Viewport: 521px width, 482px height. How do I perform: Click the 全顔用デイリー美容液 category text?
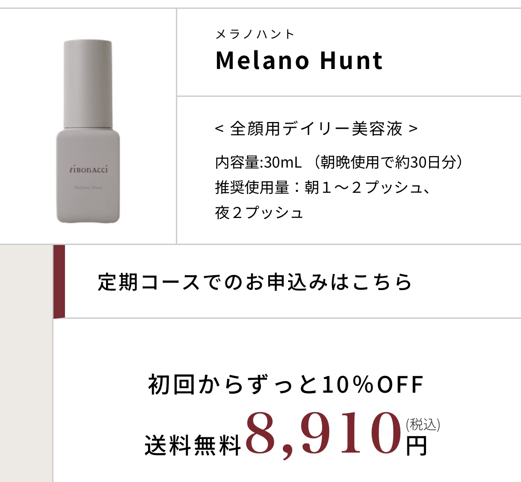tap(316, 129)
